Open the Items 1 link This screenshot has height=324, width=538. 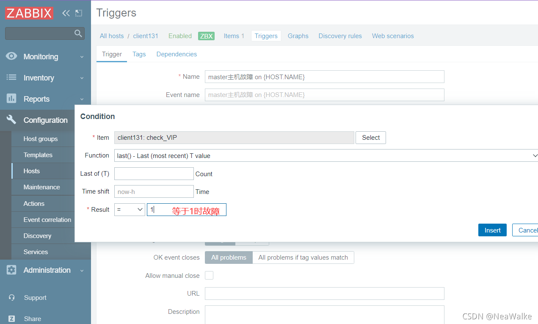point(234,36)
